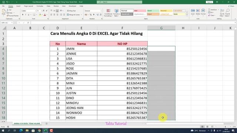Image resolution: width=237 pixels, height=133 pixels.
Task: Apply the Bad cell style
Action: (140, 11)
